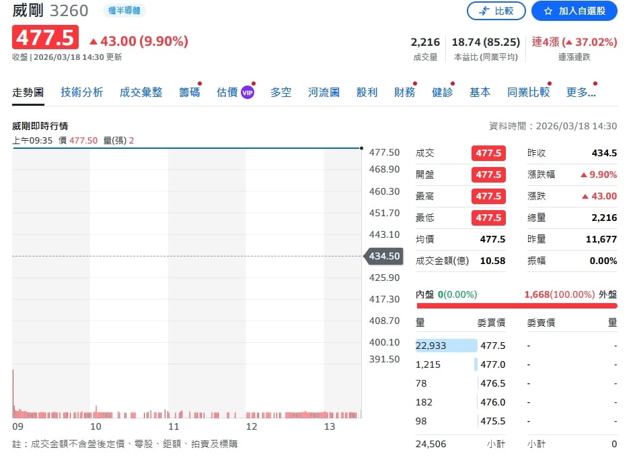Screen dimensions: 633x456
Task: Click the 櫃半導體 sector tag beside the stock name
Action: point(124,11)
